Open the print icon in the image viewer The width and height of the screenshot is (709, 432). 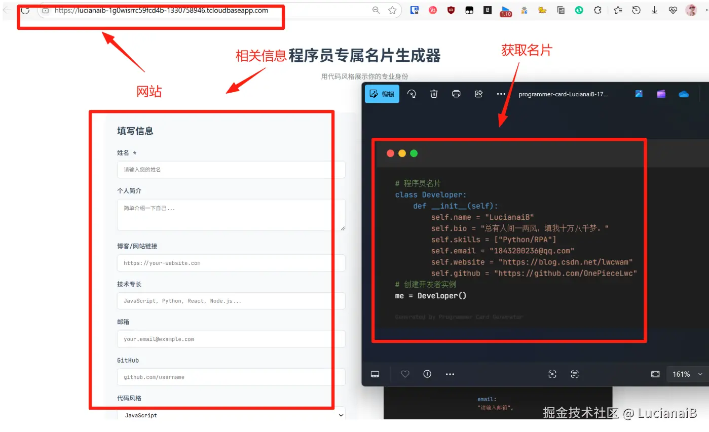click(456, 94)
